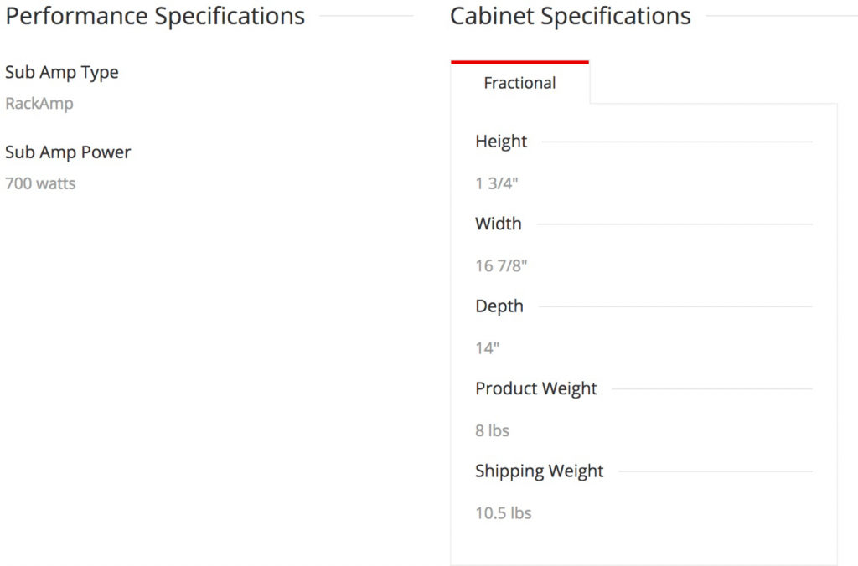
Task: Click the 10.5 lbs value
Action: click(504, 513)
